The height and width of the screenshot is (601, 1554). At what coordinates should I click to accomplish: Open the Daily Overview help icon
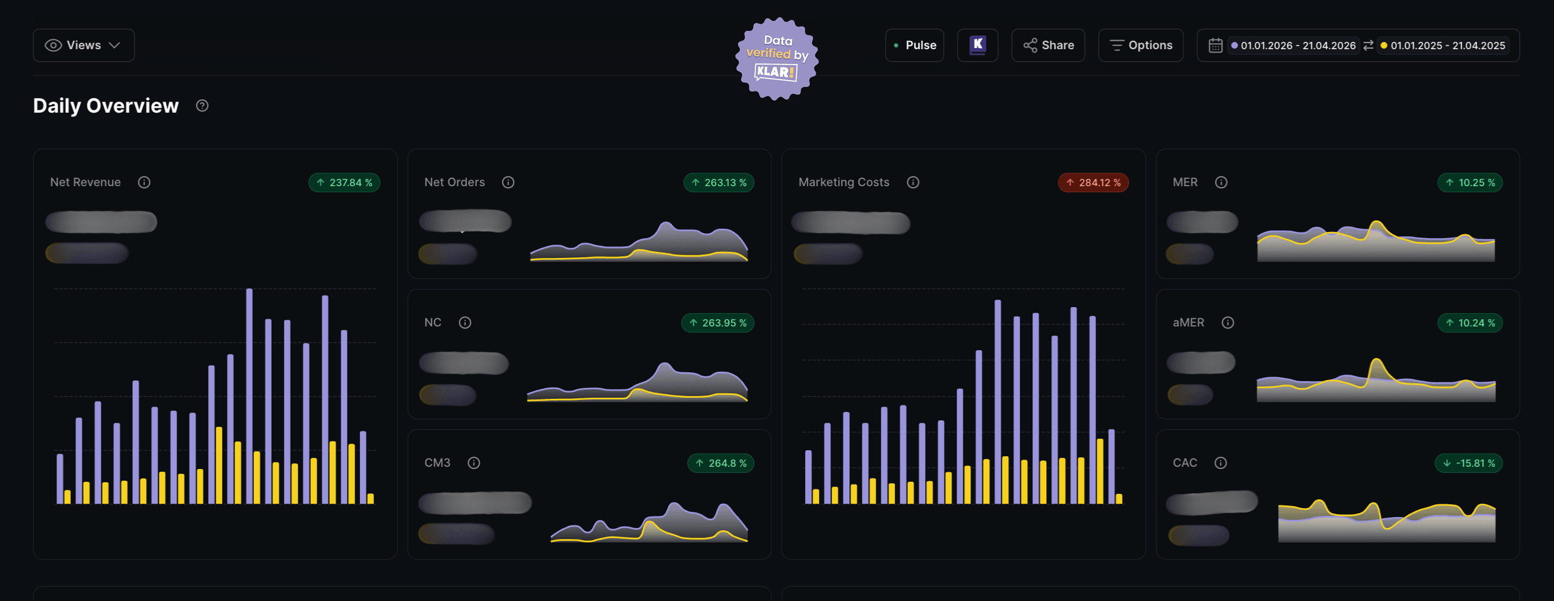202,106
